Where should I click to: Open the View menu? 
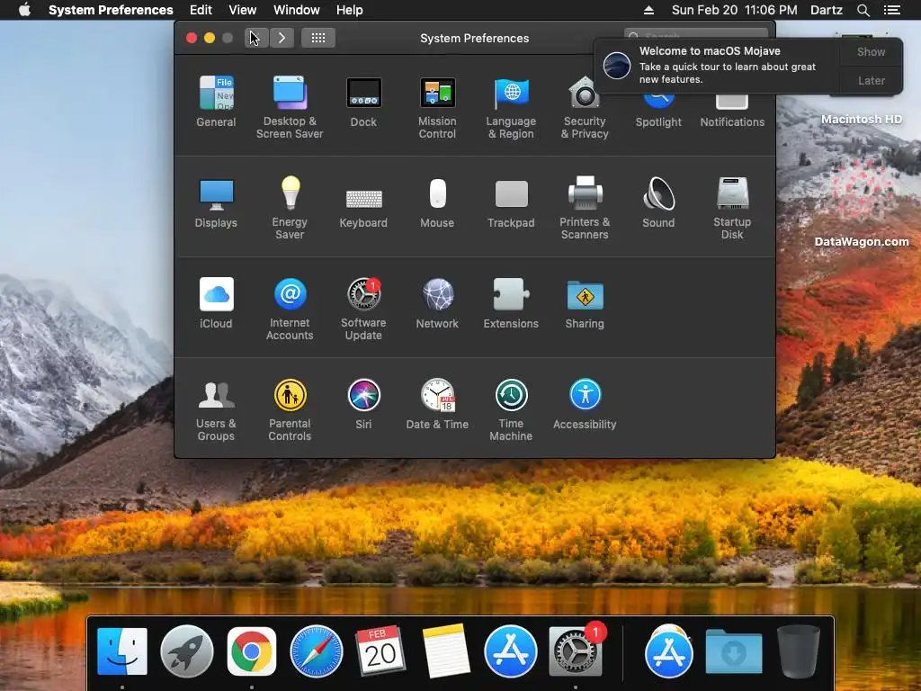(243, 10)
